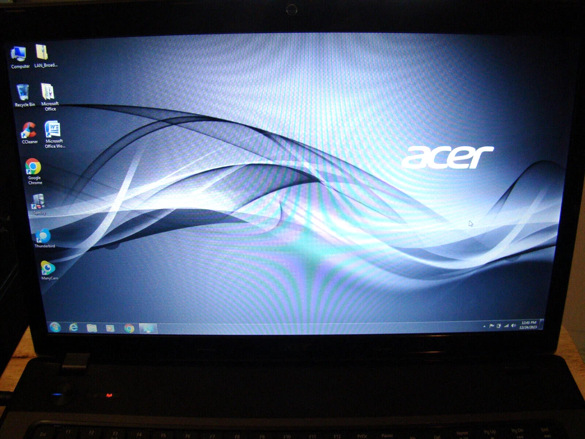Open the speaker volume tray icon

513,325
